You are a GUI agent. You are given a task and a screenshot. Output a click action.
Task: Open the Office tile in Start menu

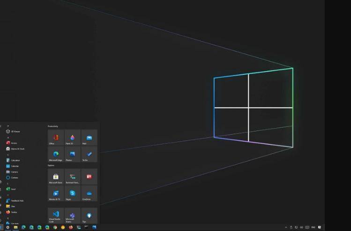[x=56, y=137]
